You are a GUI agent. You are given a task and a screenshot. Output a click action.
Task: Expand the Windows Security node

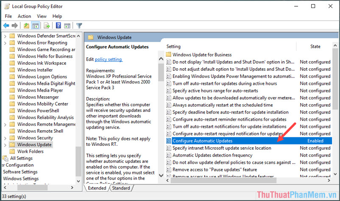pos(5,138)
